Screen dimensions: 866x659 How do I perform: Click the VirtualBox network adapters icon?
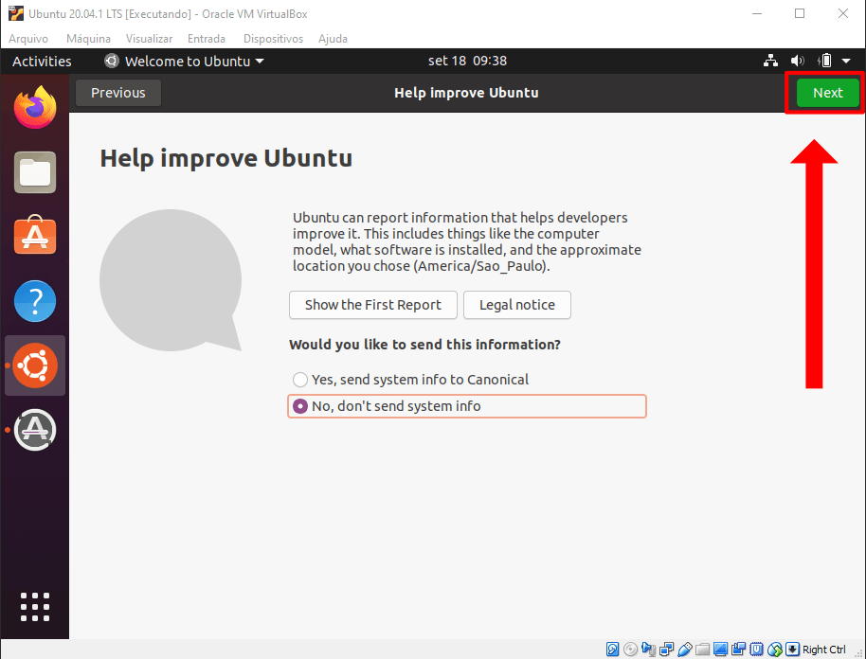(667, 650)
